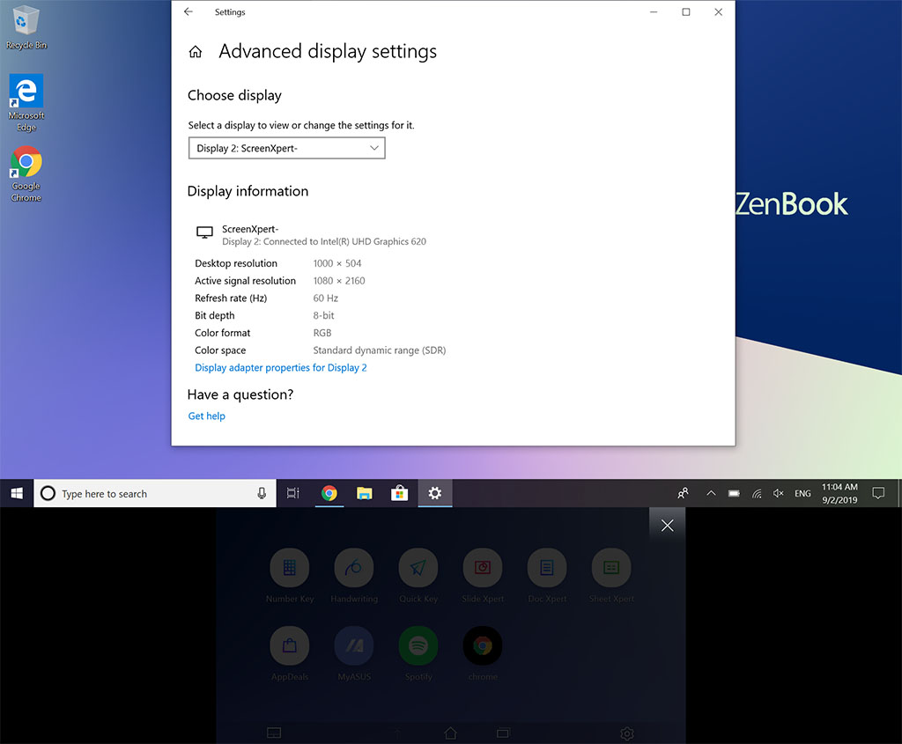
Task: Click the 'Choose display' heading
Action: tap(234, 95)
